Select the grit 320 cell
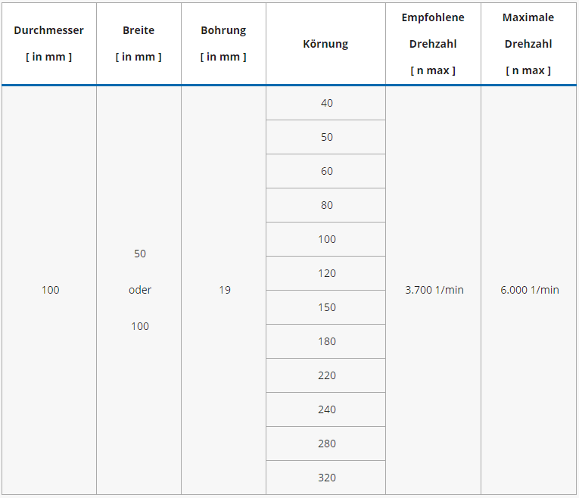Screen dimensions: 579x498 326,478
